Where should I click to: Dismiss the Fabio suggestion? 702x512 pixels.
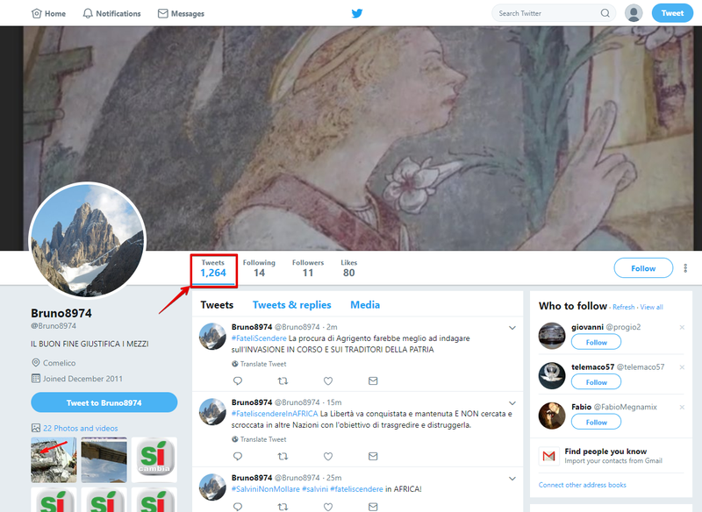(x=682, y=407)
